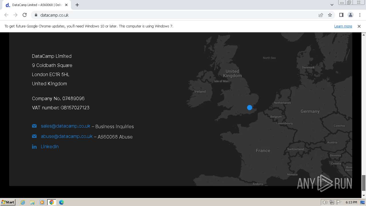The height and width of the screenshot is (206, 366).
Task: Click the France label on the map
Action: [263, 150]
